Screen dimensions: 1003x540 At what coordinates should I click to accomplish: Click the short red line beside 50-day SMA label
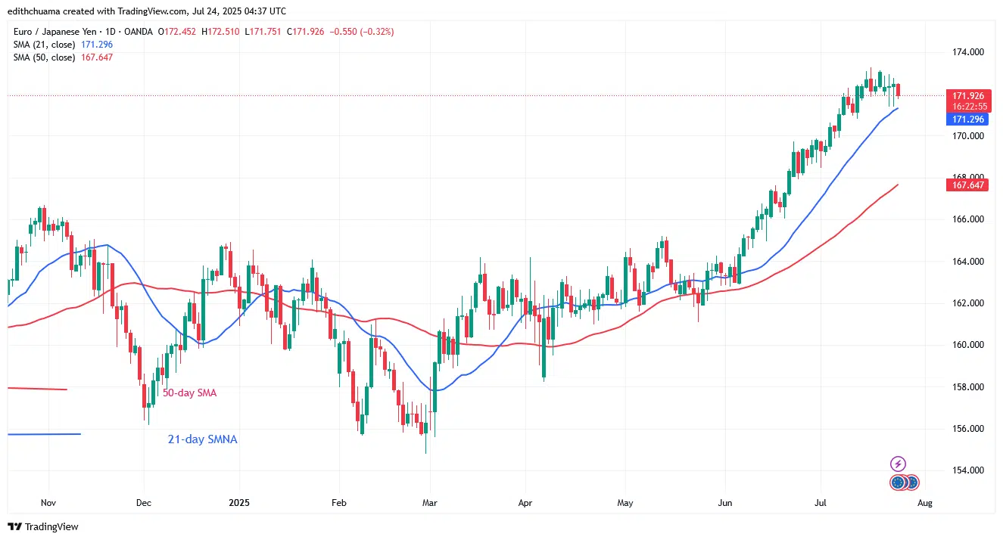37,389
